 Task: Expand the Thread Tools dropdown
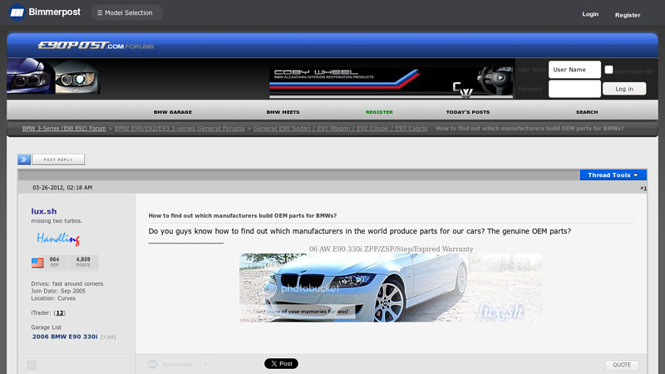point(613,175)
